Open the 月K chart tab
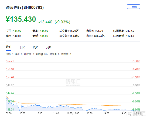The image size is (147, 118). pyautogui.click(x=49, y=47)
